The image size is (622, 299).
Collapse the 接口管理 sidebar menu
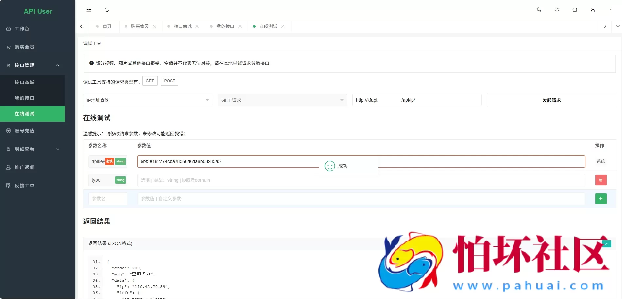pos(25,65)
